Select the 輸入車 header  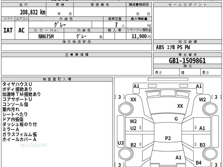click(115, 30)
